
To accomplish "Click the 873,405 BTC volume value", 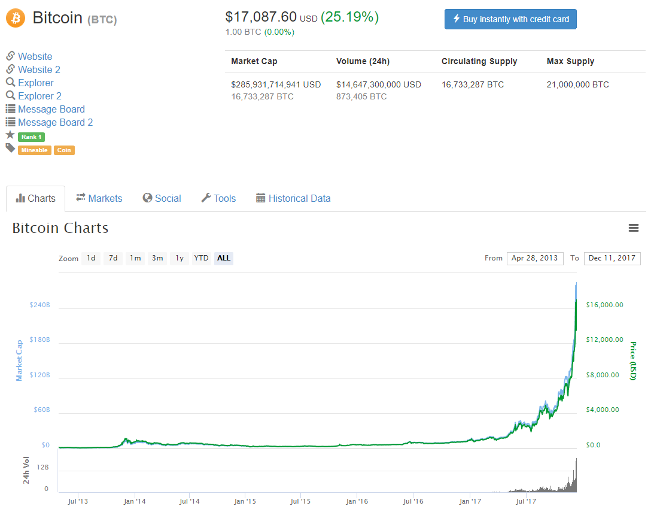I will [361, 97].
